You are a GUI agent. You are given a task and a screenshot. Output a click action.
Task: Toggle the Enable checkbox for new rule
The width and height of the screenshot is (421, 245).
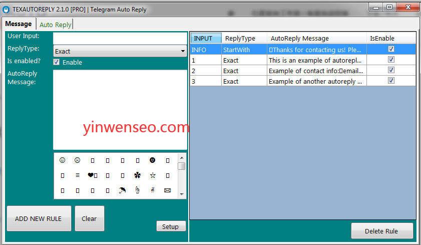point(57,62)
